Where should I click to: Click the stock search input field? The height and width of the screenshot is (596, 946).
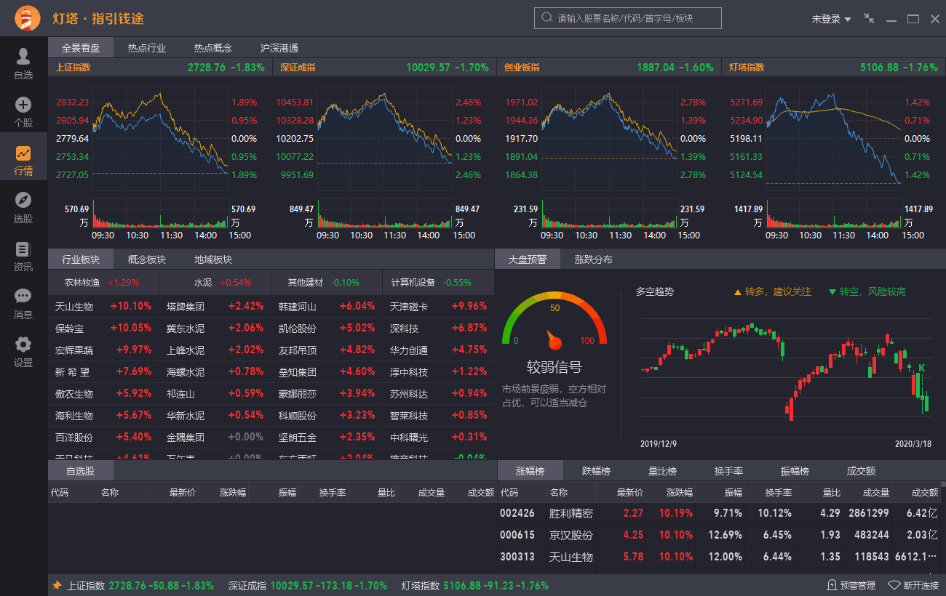coord(628,18)
